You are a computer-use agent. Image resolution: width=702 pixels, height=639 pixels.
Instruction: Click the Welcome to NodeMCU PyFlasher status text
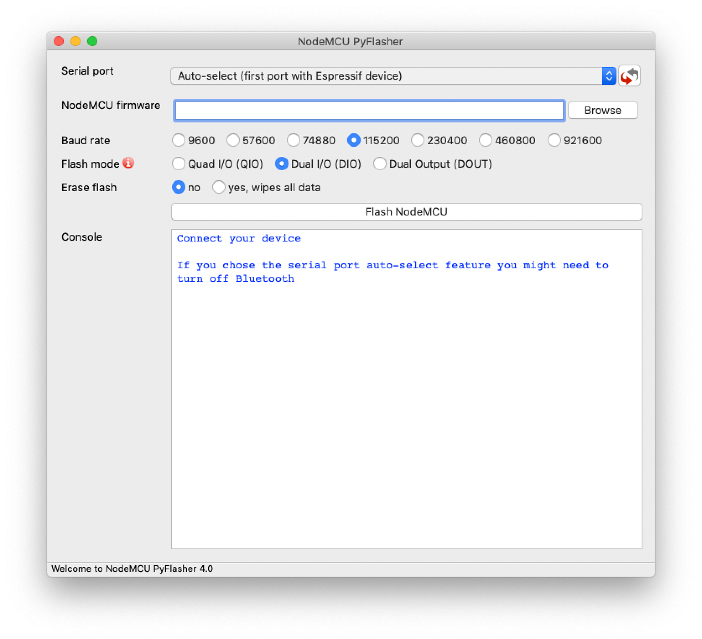(132, 569)
